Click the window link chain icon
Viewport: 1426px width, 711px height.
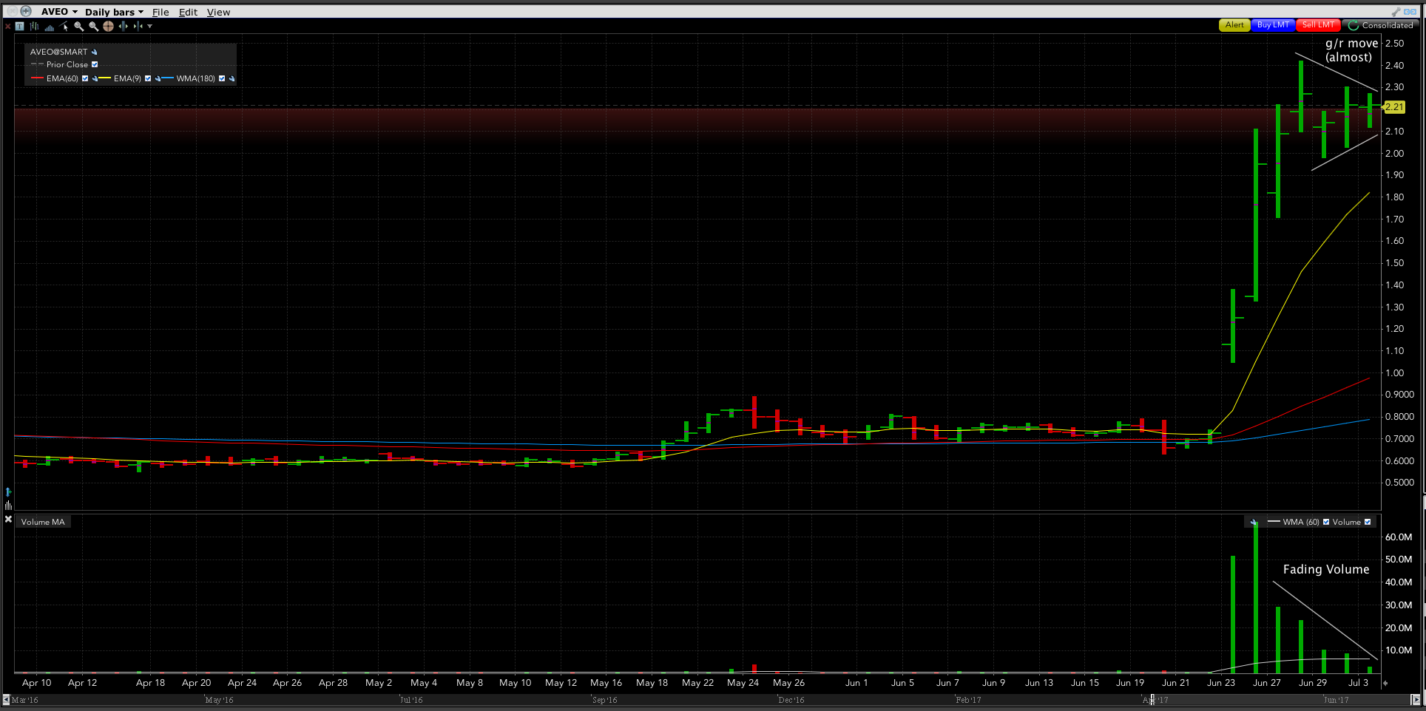pos(1411,12)
